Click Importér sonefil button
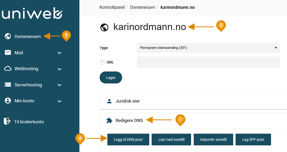287x152 pixels. (213, 140)
